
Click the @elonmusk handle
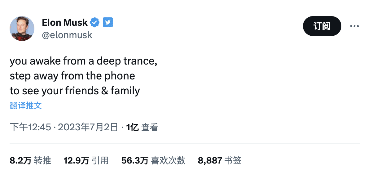click(67, 35)
